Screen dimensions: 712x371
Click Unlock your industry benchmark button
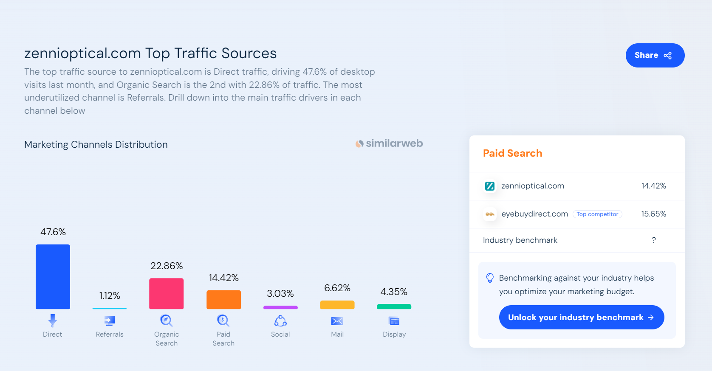coord(582,317)
